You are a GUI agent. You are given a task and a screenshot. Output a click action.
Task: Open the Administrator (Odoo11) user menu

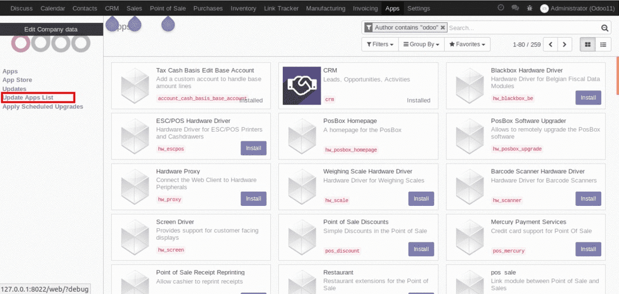pos(577,8)
